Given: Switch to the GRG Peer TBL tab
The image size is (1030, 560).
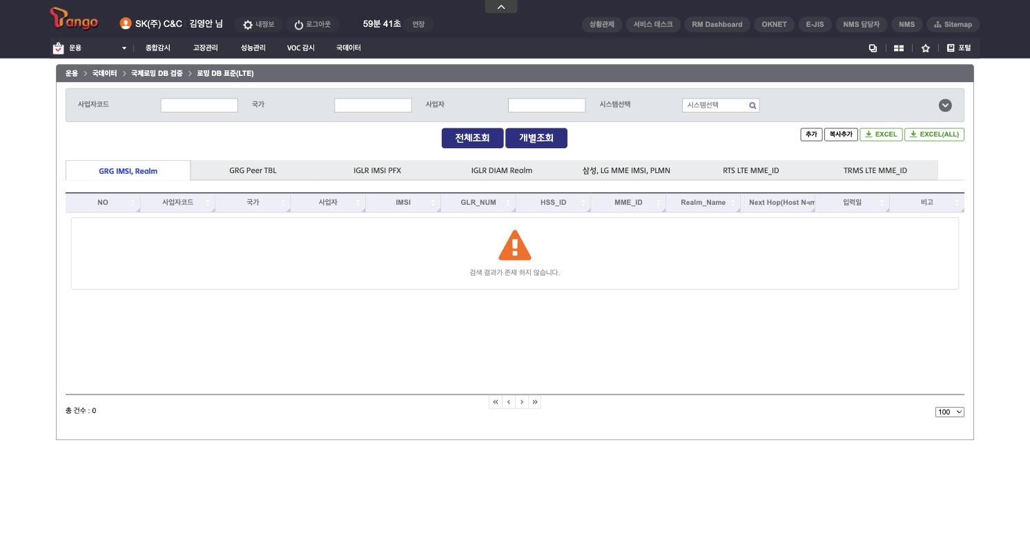Looking at the screenshot, I should (x=253, y=170).
